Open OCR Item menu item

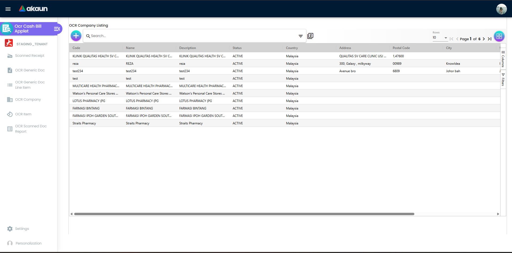23,114
